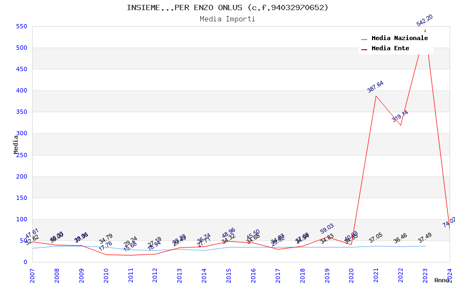Click y-axis tick label 550
The image size is (455, 294).
pos(21,26)
